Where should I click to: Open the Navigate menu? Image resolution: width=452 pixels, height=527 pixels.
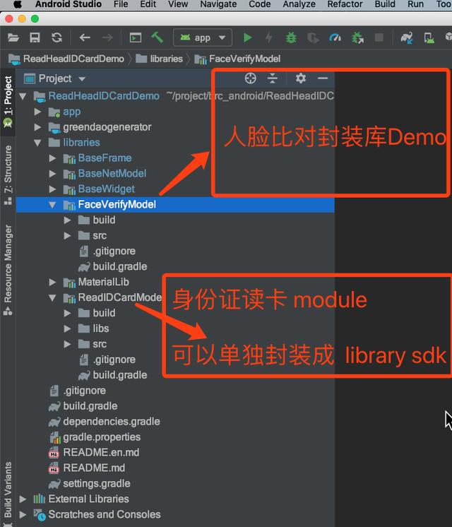[218, 4]
